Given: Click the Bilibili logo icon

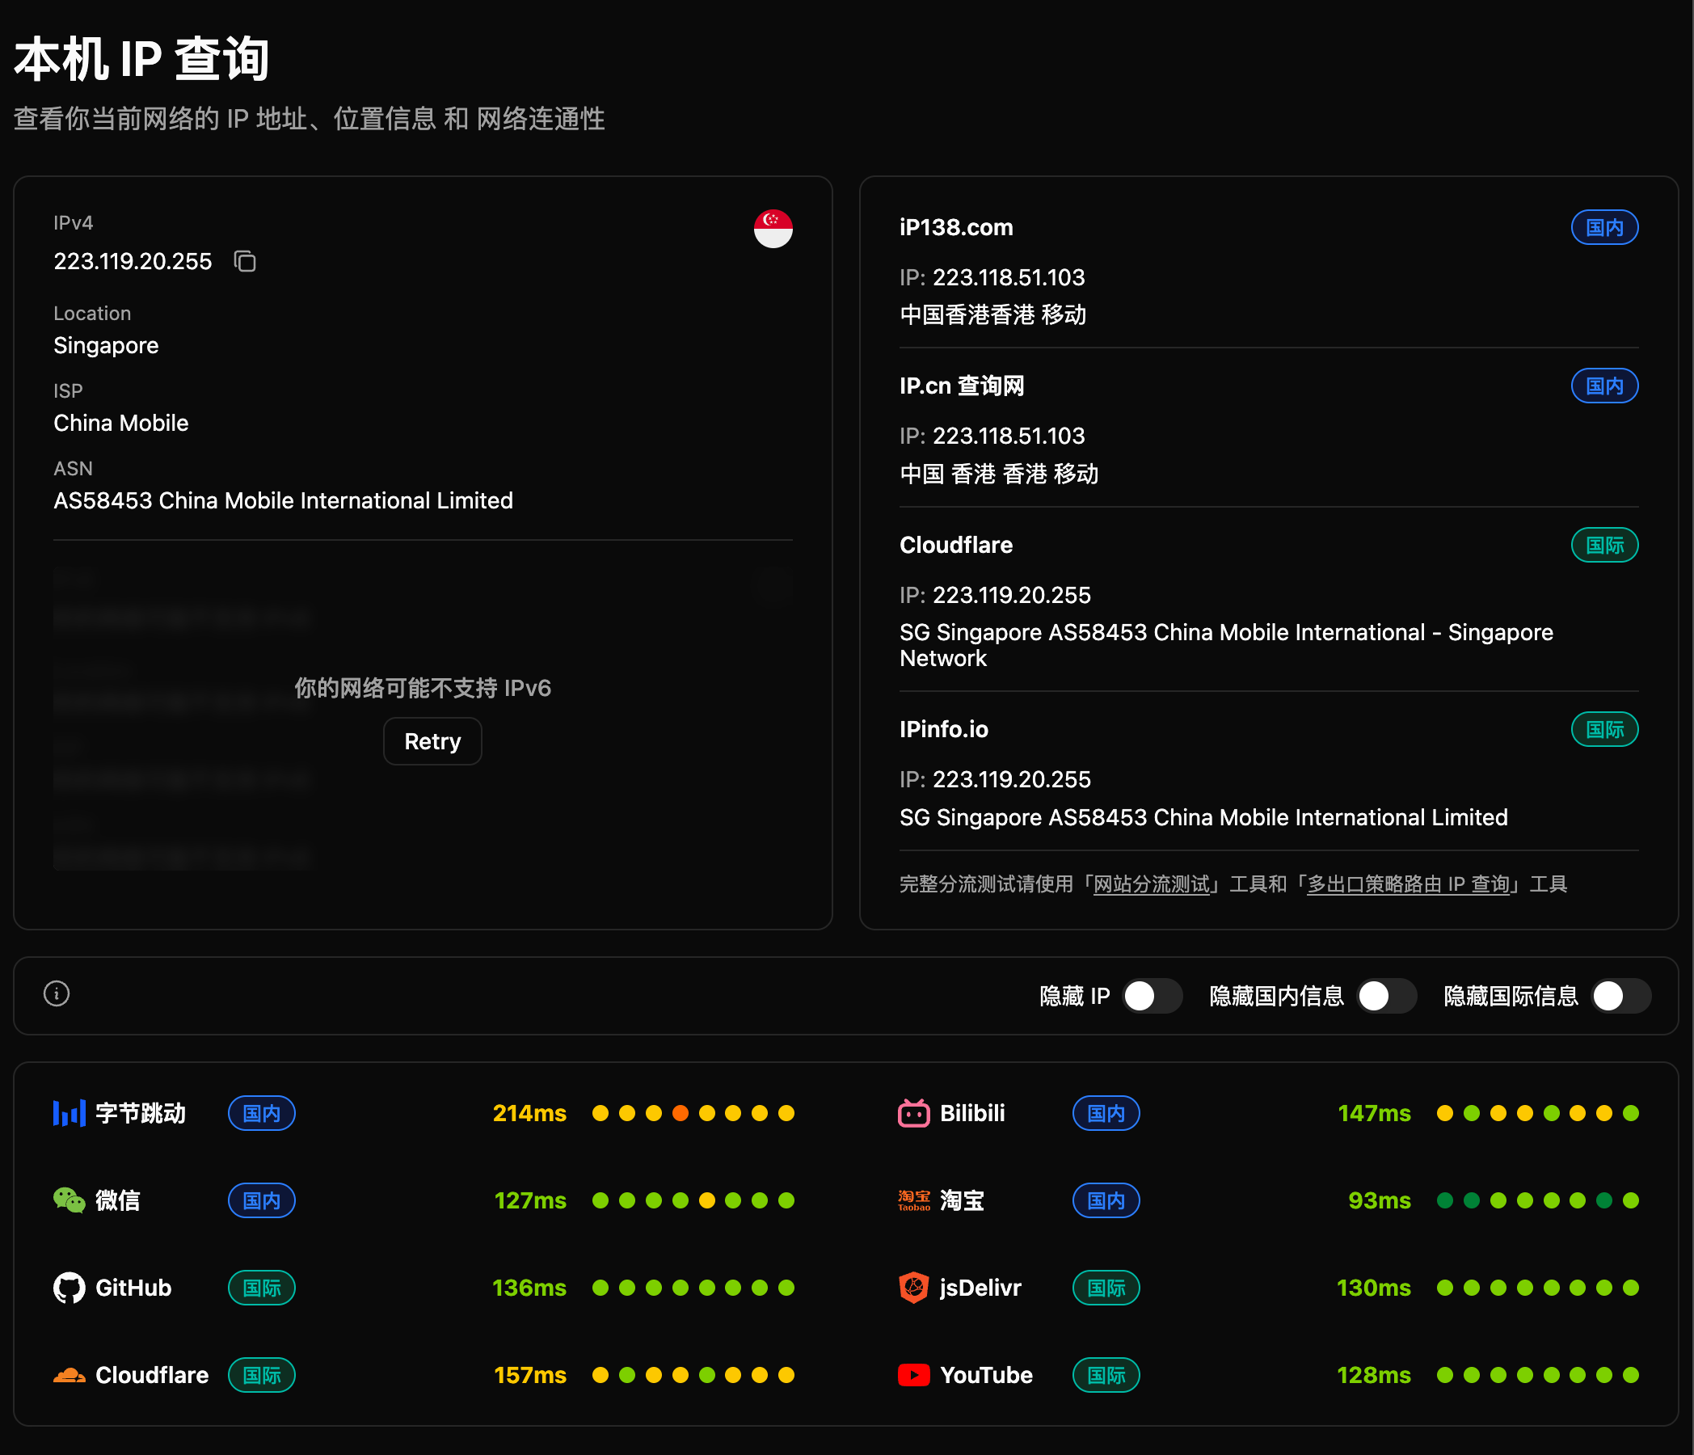Looking at the screenshot, I should (x=913, y=1113).
